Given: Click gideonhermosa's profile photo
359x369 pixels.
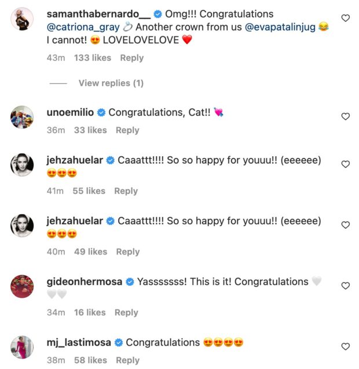Looking at the screenshot, I should [x=22, y=286].
